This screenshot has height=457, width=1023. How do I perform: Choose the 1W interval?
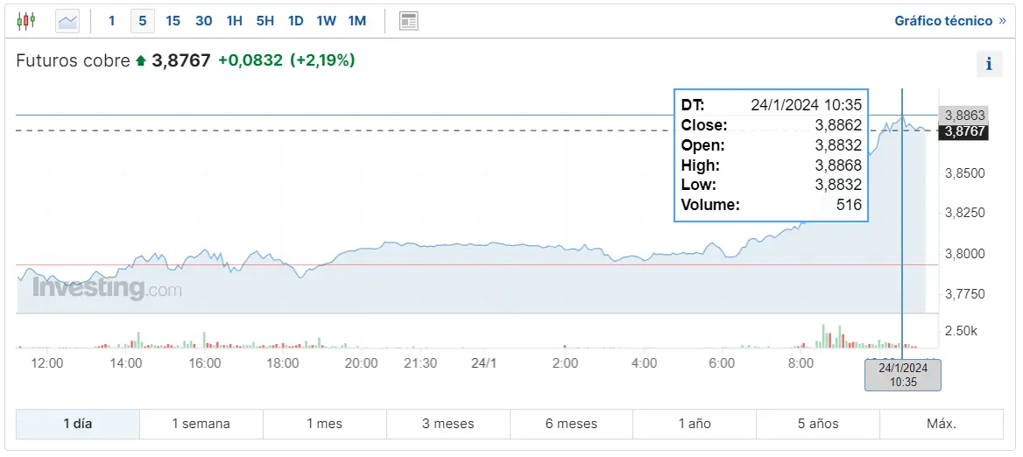coord(326,20)
